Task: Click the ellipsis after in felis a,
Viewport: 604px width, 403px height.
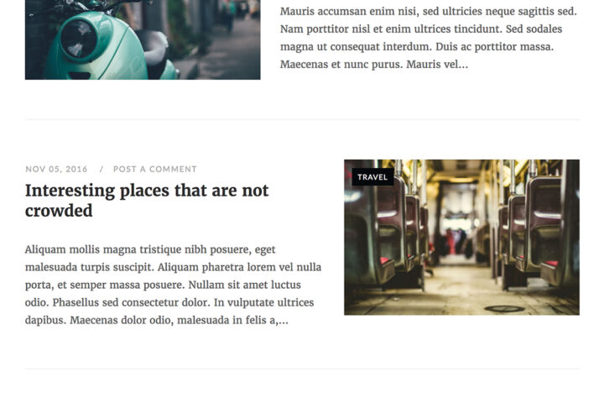Action: coord(284,321)
